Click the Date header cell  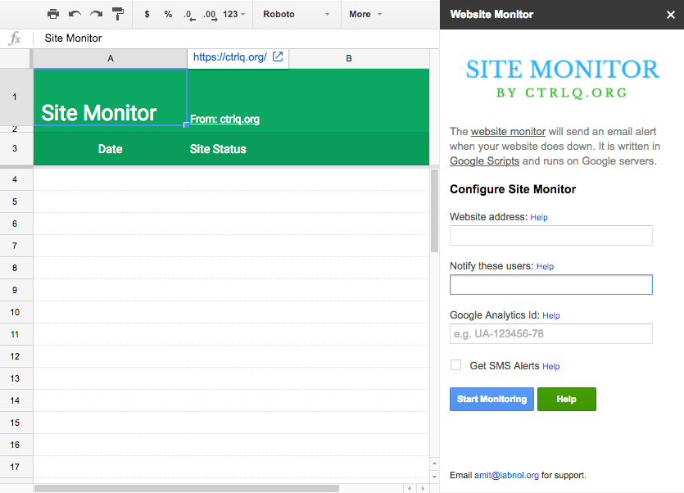[111, 149]
